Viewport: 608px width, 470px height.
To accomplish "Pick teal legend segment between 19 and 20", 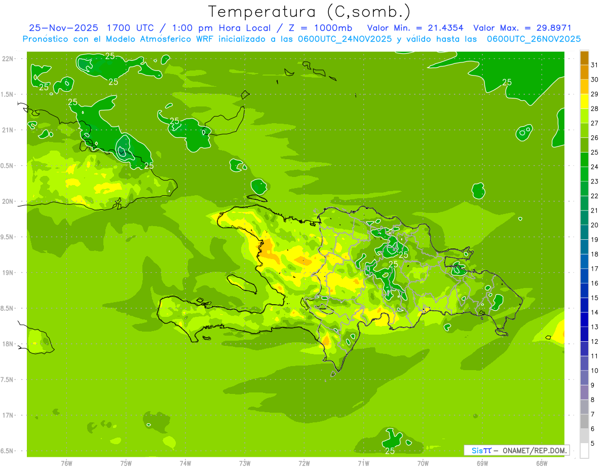I will click(584, 233).
